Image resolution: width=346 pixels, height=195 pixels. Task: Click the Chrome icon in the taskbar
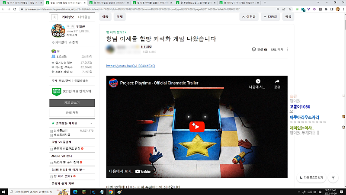pos(111,192)
